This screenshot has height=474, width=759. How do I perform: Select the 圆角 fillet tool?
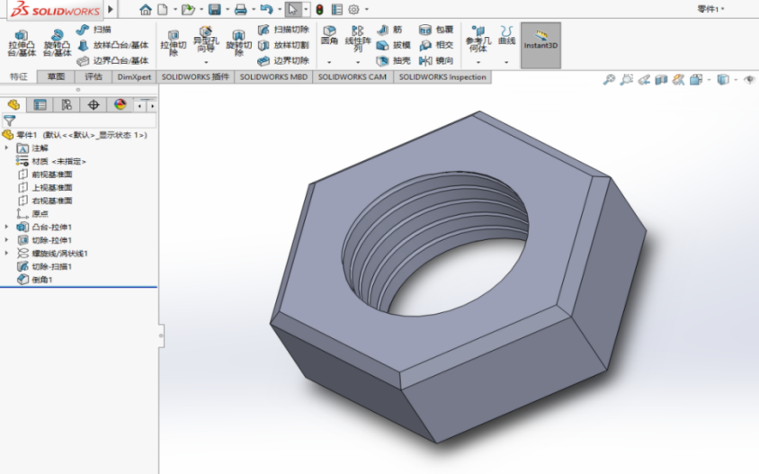[329, 36]
